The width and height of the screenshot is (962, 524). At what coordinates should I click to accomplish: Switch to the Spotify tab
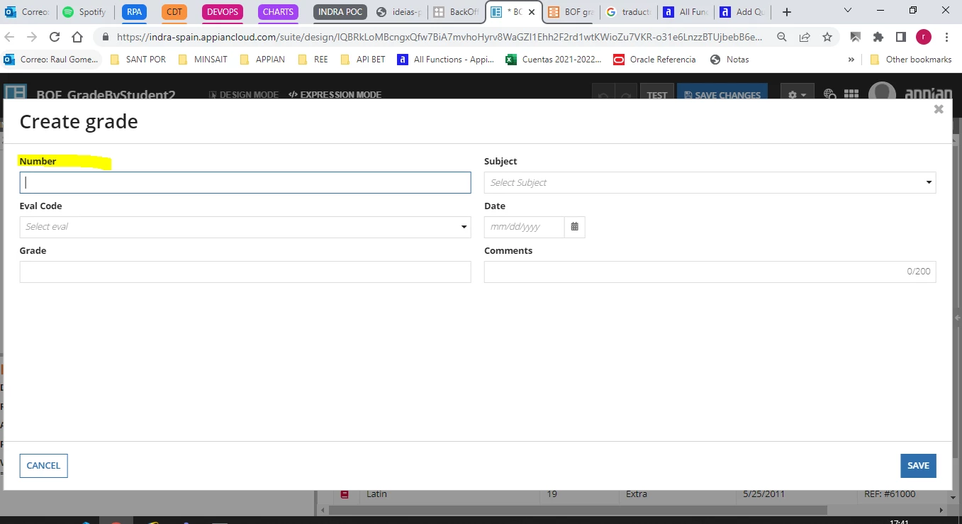pos(84,12)
